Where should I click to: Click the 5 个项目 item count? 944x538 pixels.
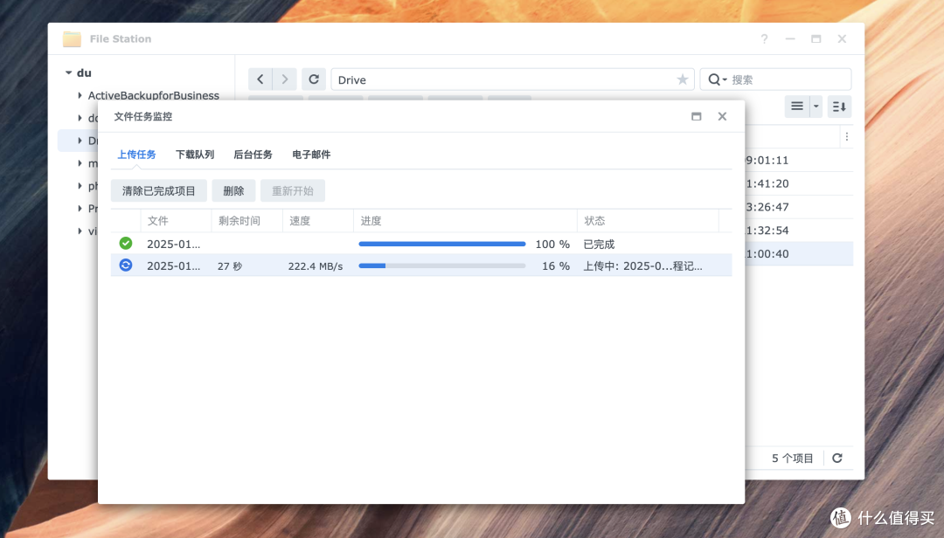point(792,459)
